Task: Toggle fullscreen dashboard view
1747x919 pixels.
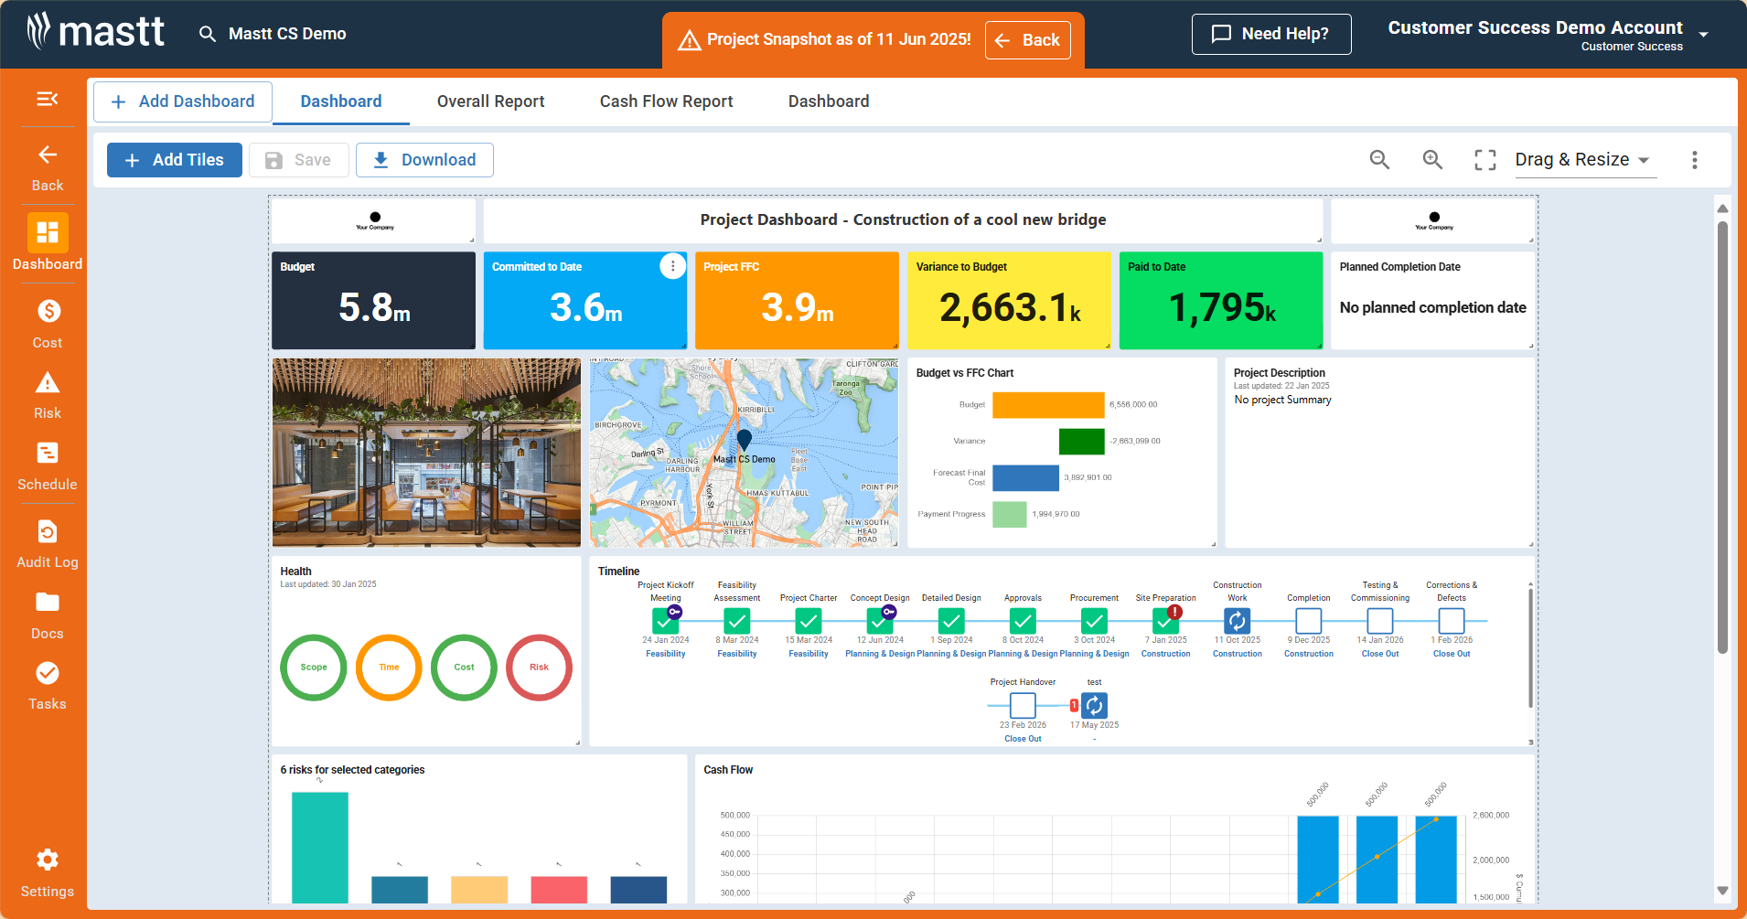Action: point(1485,160)
